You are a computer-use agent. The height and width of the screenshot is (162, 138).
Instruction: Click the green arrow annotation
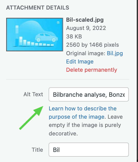[x=31, y=118]
